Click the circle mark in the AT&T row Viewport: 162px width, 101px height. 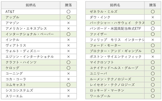coord(68,12)
